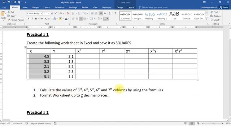Decrease paragraph indent
Image resolution: width=231 pixels, height=130 pixels.
pyautogui.click(x=92, y=13)
